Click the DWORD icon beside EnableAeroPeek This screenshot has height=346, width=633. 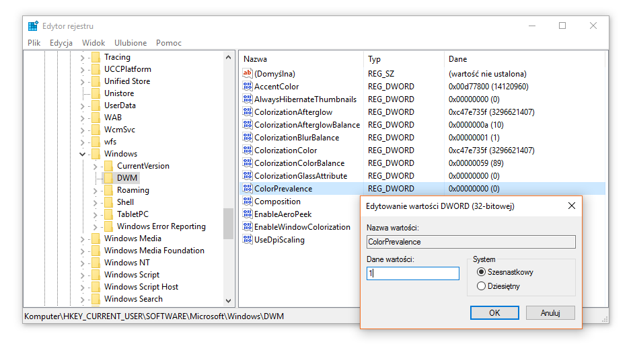248,214
